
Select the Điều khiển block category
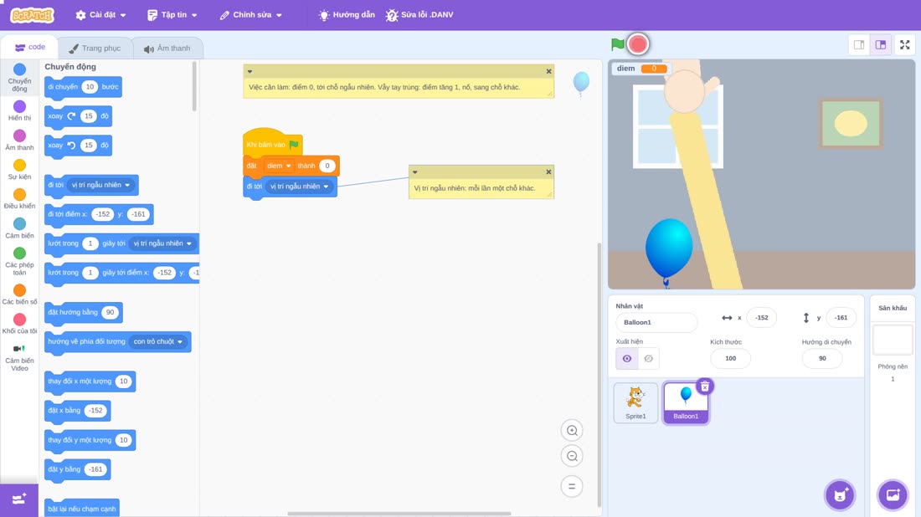coord(19,198)
